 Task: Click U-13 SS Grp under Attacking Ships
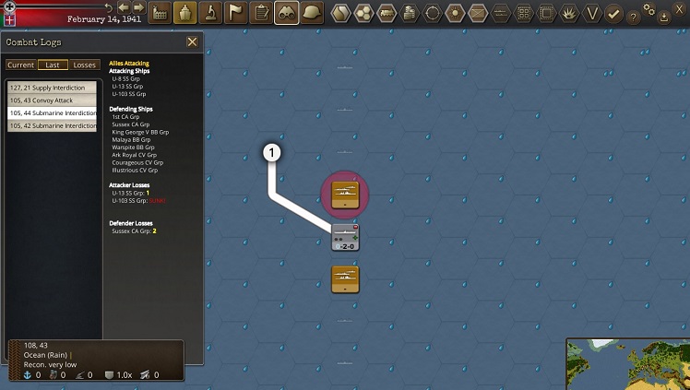tap(127, 86)
